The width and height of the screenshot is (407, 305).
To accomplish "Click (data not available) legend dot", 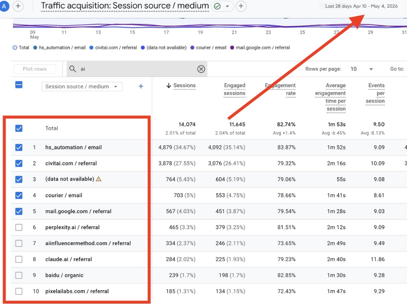I will pyautogui.click(x=143, y=48).
